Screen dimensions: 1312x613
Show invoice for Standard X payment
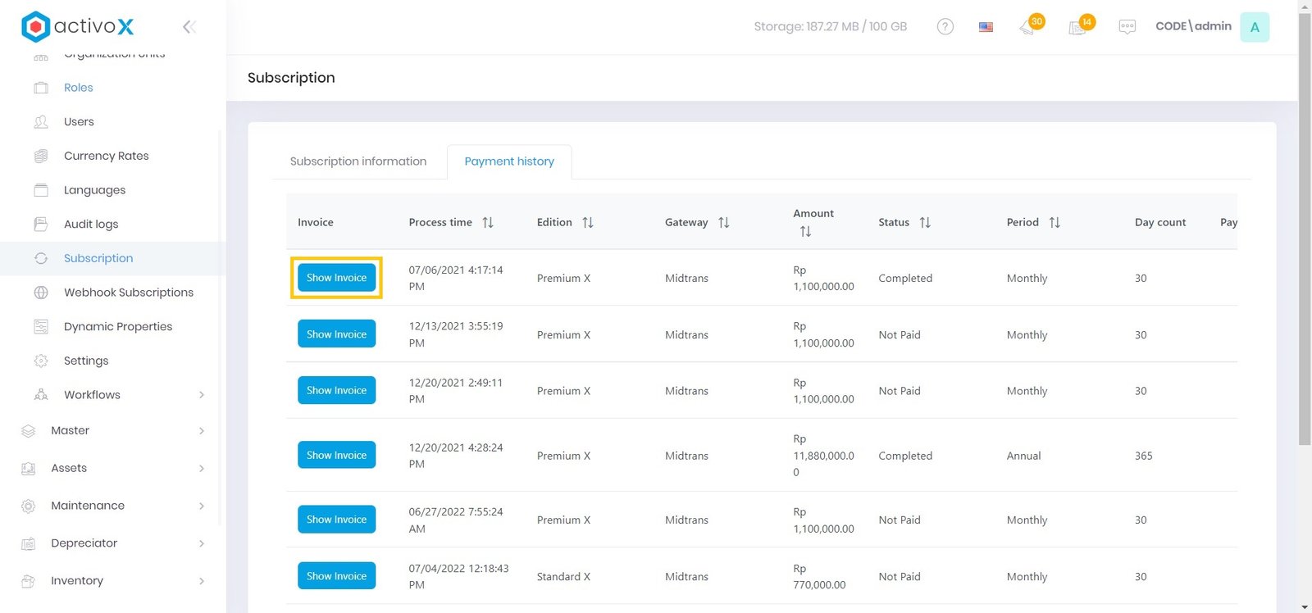(336, 576)
